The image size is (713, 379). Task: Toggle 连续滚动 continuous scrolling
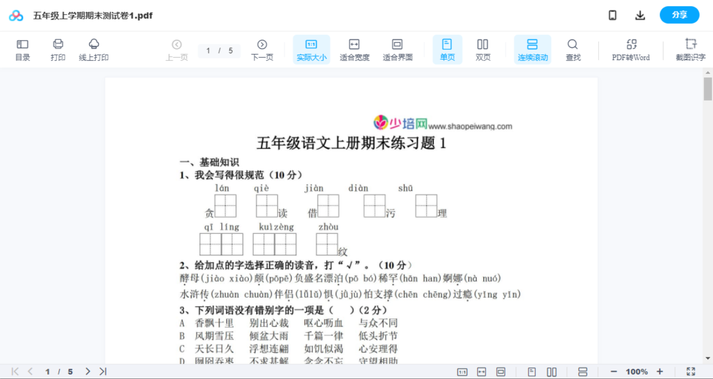coord(532,50)
